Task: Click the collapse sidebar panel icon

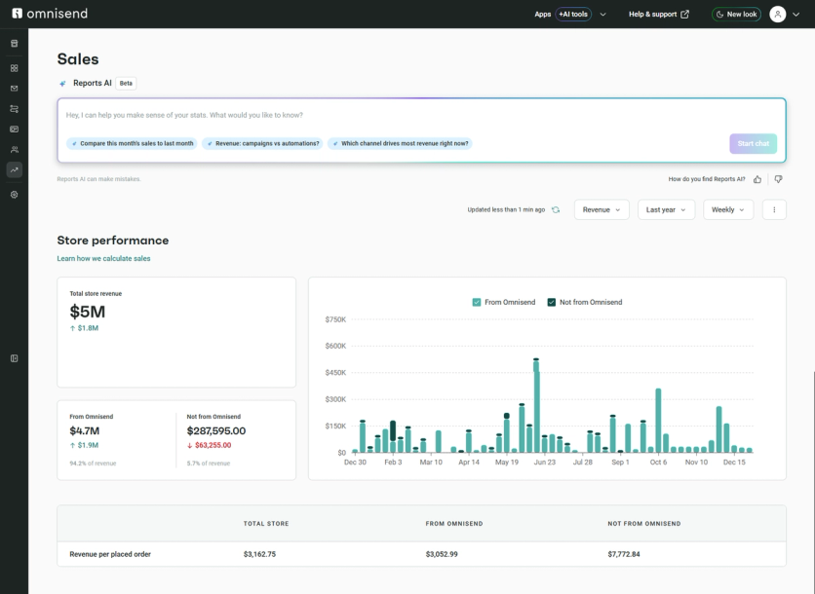Action: 14,358
